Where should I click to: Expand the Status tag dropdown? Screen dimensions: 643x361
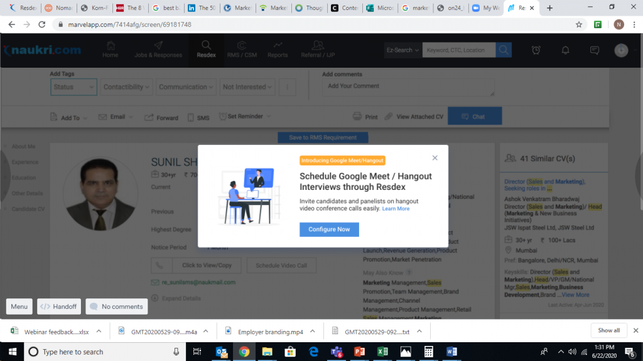(x=74, y=86)
